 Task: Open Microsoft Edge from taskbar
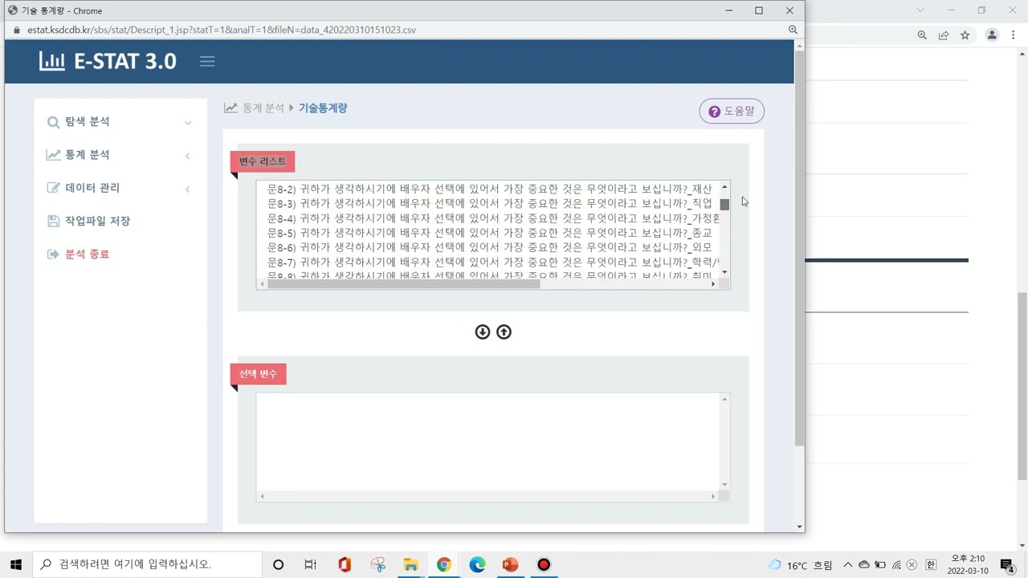(x=477, y=564)
